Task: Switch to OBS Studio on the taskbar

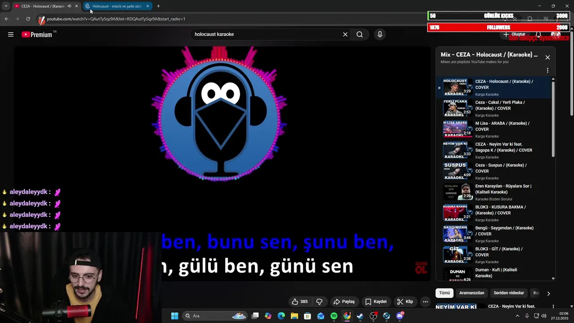Action: [373, 316]
